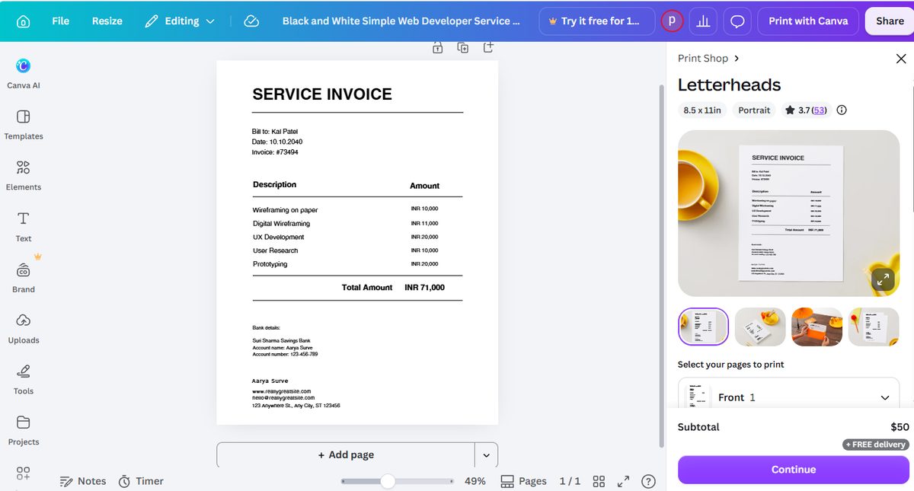Open the Uploads panel

[x=24, y=328]
